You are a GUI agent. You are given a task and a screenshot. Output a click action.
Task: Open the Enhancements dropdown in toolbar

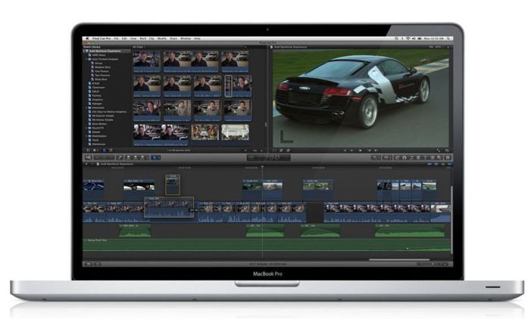pyautogui.click(x=376, y=157)
